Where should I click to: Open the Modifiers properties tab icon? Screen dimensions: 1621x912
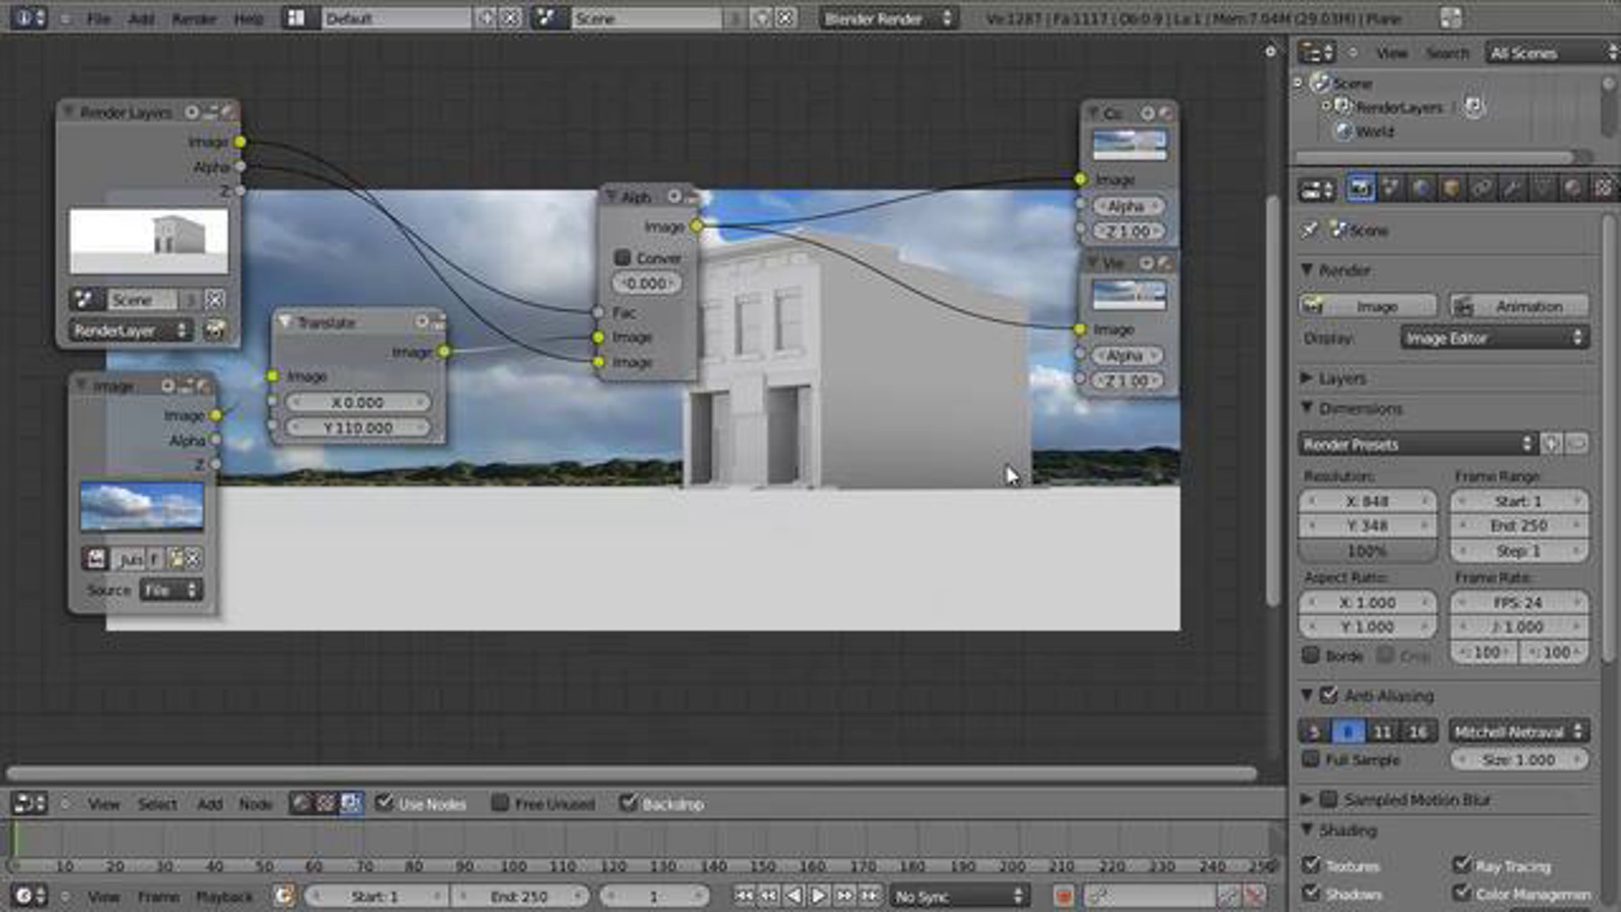click(x=1512, y=188)
